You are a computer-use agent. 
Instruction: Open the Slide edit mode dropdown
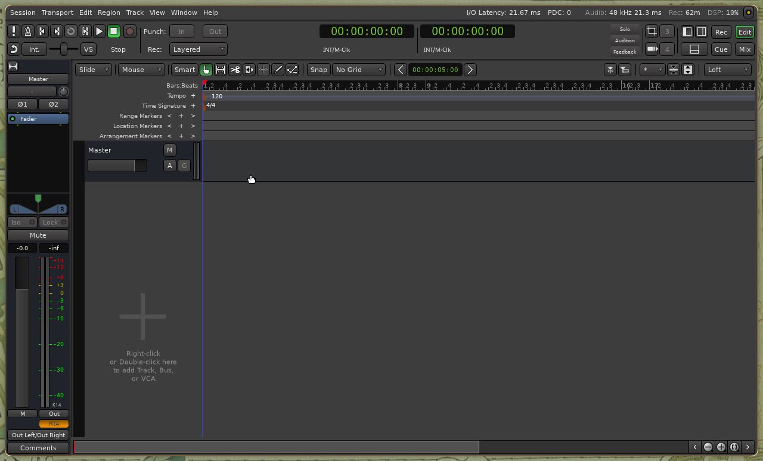pos(94,70)
